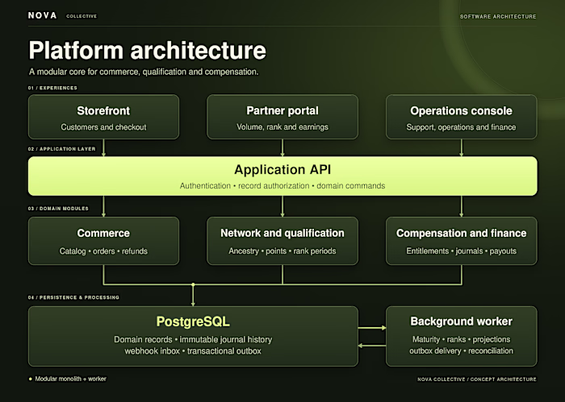The height and width of the screenshot is (402, 565).
Task: Click the yellow legend dot
Action: click(31, 379)
